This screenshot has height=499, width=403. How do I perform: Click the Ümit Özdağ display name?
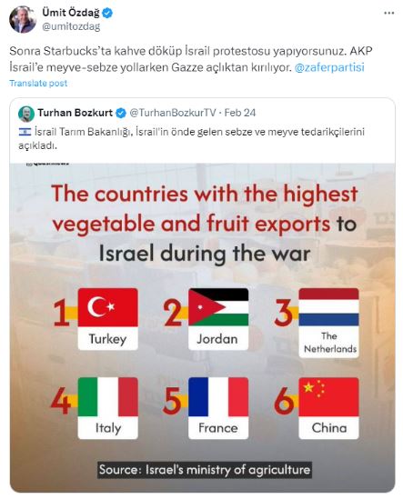tap(71, 13)
